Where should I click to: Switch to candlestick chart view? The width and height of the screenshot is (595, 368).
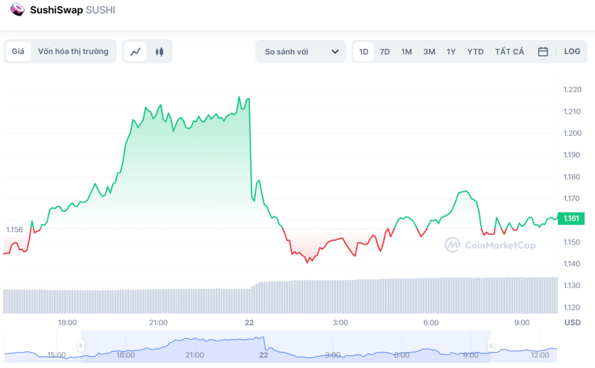(x=159, y=52)
